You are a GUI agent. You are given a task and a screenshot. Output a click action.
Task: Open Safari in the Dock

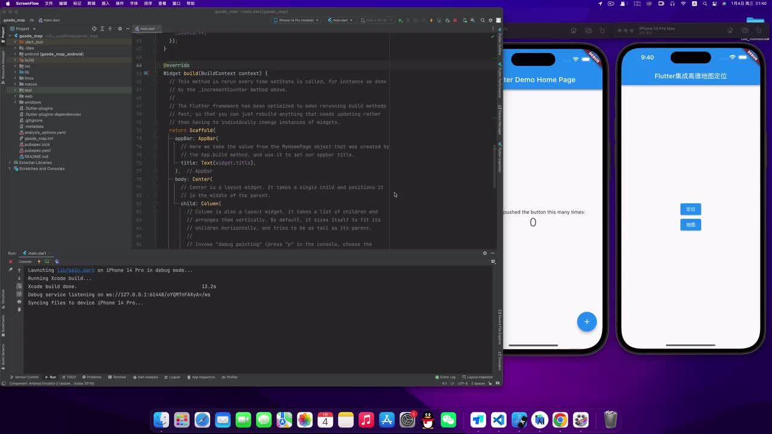tap(202, 420)
